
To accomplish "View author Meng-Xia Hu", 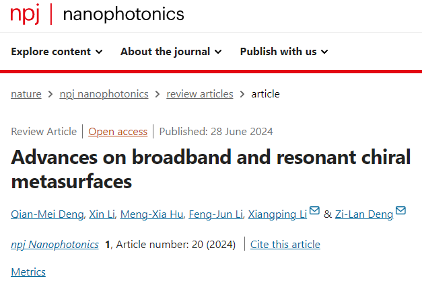I will (x=152, y=214).
